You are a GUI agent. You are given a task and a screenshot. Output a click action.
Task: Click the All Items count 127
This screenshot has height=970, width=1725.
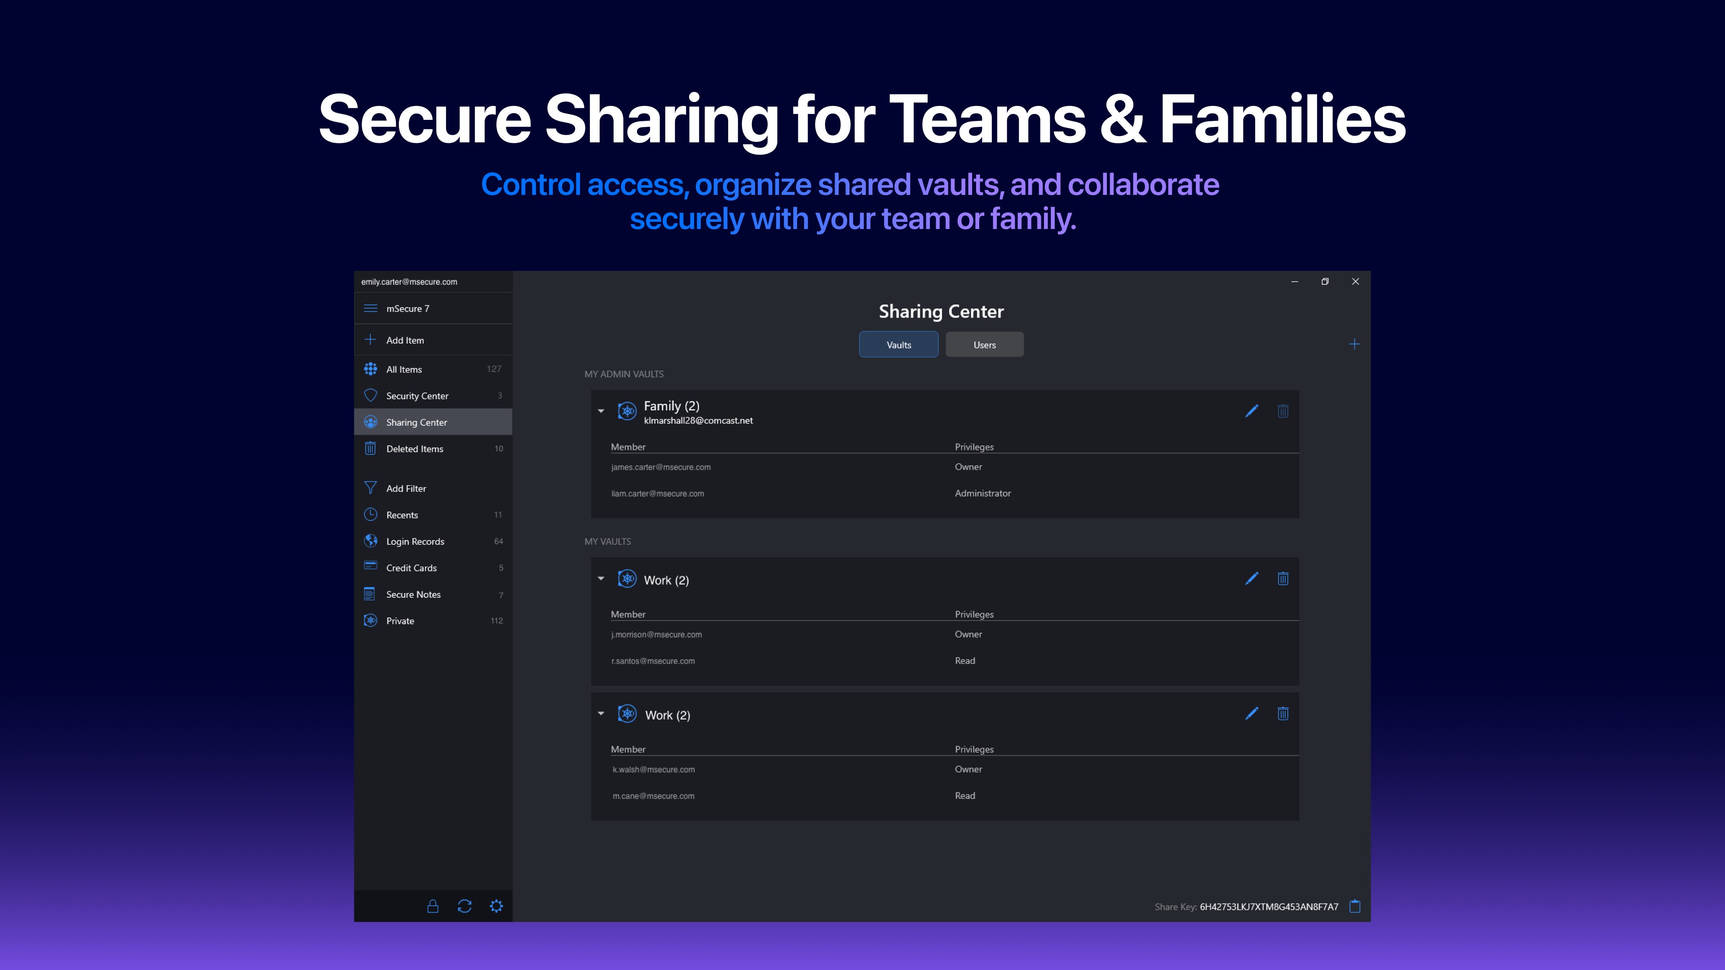pyautogui.click(x=494, y=369)
